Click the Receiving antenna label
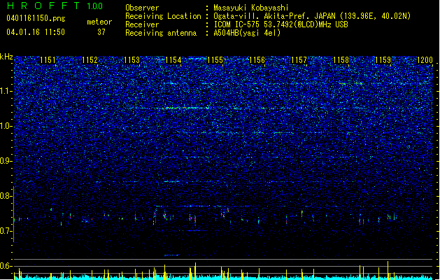Viewport: 440px width, 280px height. coord(161,33)
